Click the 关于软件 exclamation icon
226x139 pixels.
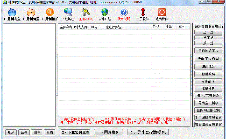click(x=143, y=12)
